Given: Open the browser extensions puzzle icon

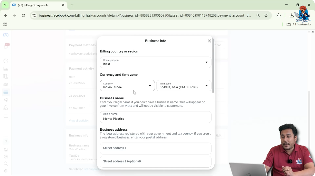Looking at the screenshot, I should (279, 15).
